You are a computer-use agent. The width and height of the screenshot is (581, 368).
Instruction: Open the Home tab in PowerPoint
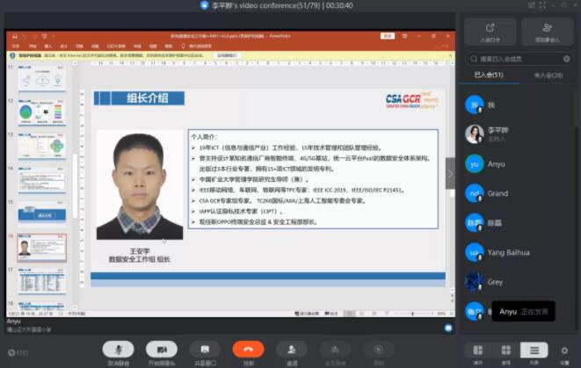[33, 46]
